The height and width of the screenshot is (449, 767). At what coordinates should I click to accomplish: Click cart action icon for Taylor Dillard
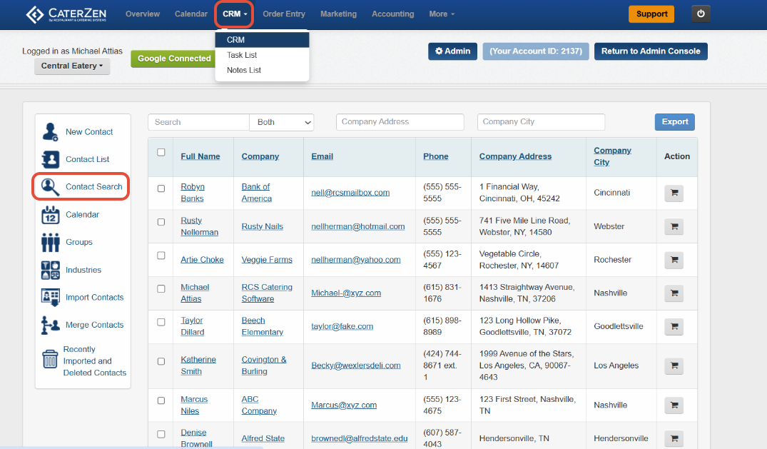point(674,327)
